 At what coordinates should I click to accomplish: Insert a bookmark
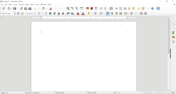tap(129, 9)
